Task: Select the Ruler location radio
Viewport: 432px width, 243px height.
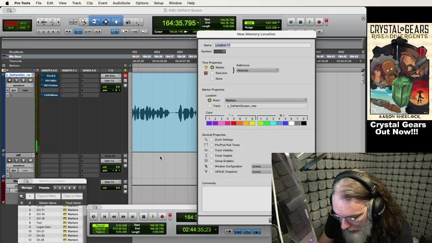Action: click(x=210, y=100)
